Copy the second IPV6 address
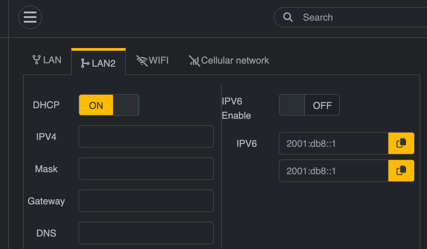The image size is (427, 249). (401, 171)
